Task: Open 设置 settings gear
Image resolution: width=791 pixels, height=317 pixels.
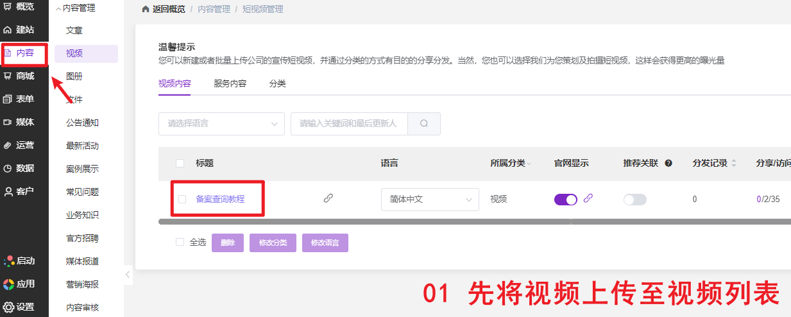Action: pos(9,307)
